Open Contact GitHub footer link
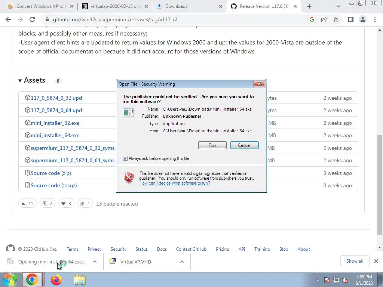 point(191,249)
